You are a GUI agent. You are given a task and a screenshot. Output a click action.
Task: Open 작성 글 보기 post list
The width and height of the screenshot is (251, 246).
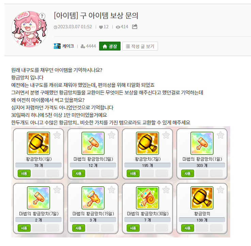140,46
